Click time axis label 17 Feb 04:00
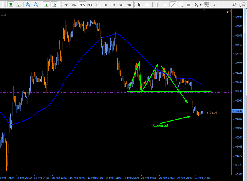The width and height of the screenshot is (247, 181). (x=95, y=178)
